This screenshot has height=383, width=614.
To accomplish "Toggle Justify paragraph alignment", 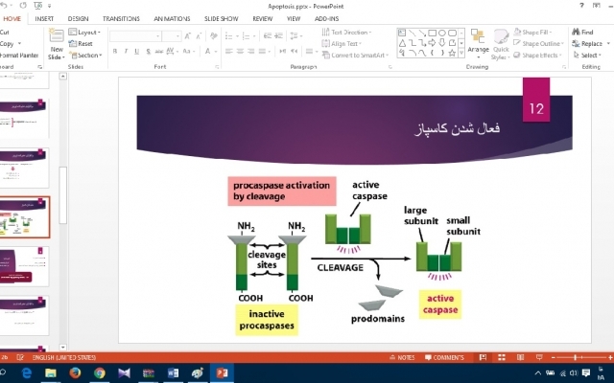I will [x=262, y=51].
